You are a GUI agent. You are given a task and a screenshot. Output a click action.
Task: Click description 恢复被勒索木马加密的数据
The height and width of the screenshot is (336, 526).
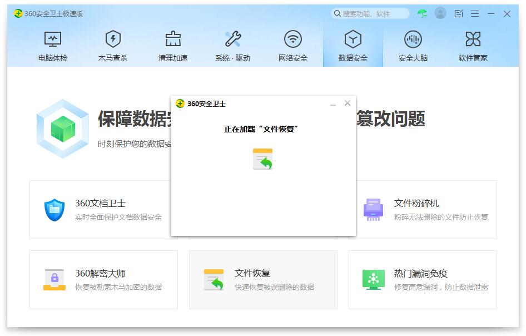118,287
